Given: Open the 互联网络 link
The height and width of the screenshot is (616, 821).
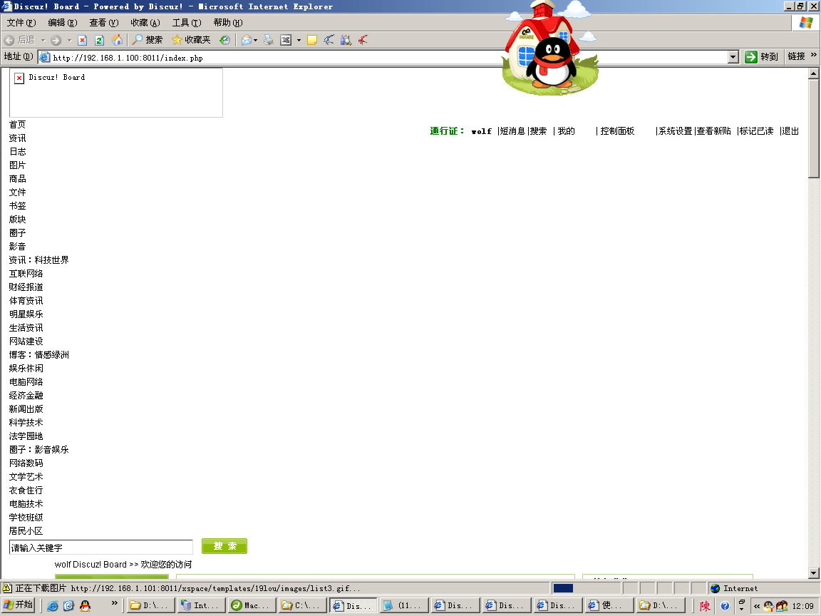Looking at the screenshot, I should (26, 274).
